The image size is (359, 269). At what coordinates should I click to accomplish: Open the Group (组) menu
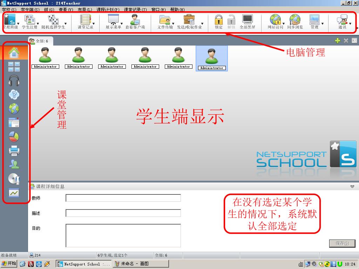tap(49, 9)
